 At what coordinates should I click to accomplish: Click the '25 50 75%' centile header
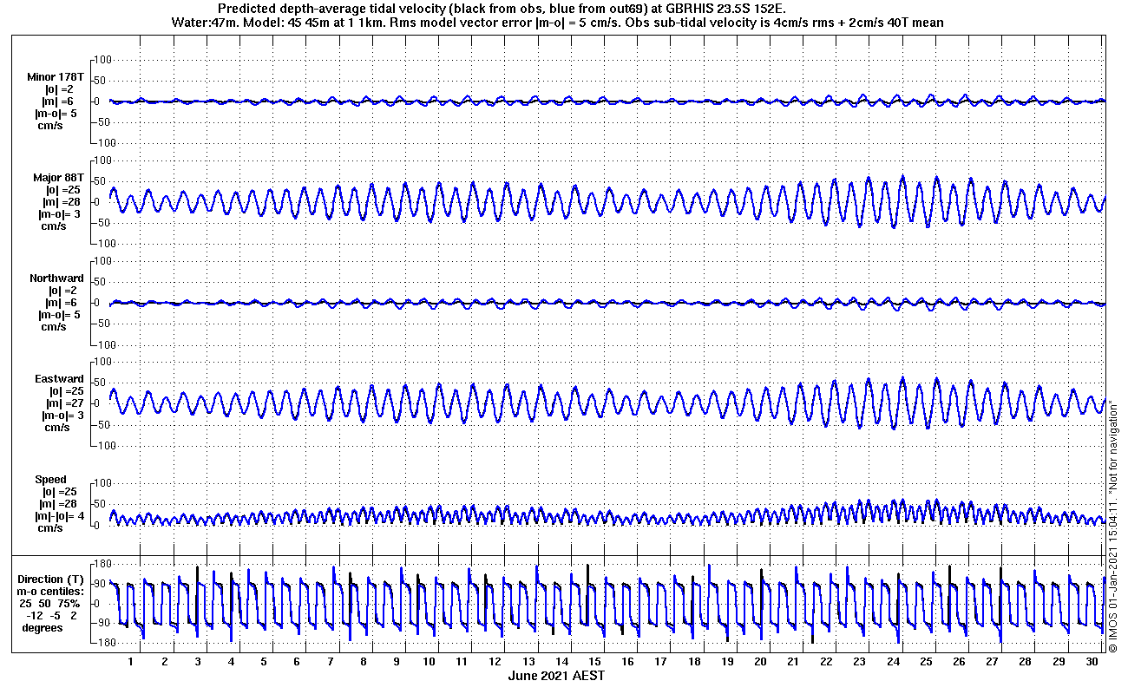[x=50, y=603]
